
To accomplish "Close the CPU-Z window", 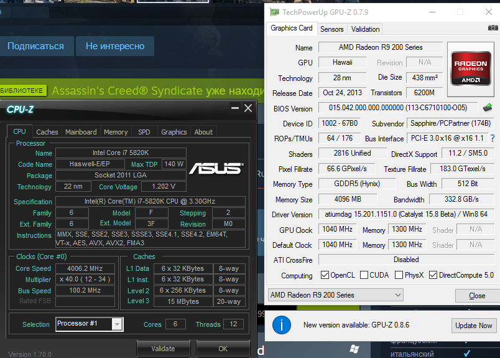I will pos(248,108).
